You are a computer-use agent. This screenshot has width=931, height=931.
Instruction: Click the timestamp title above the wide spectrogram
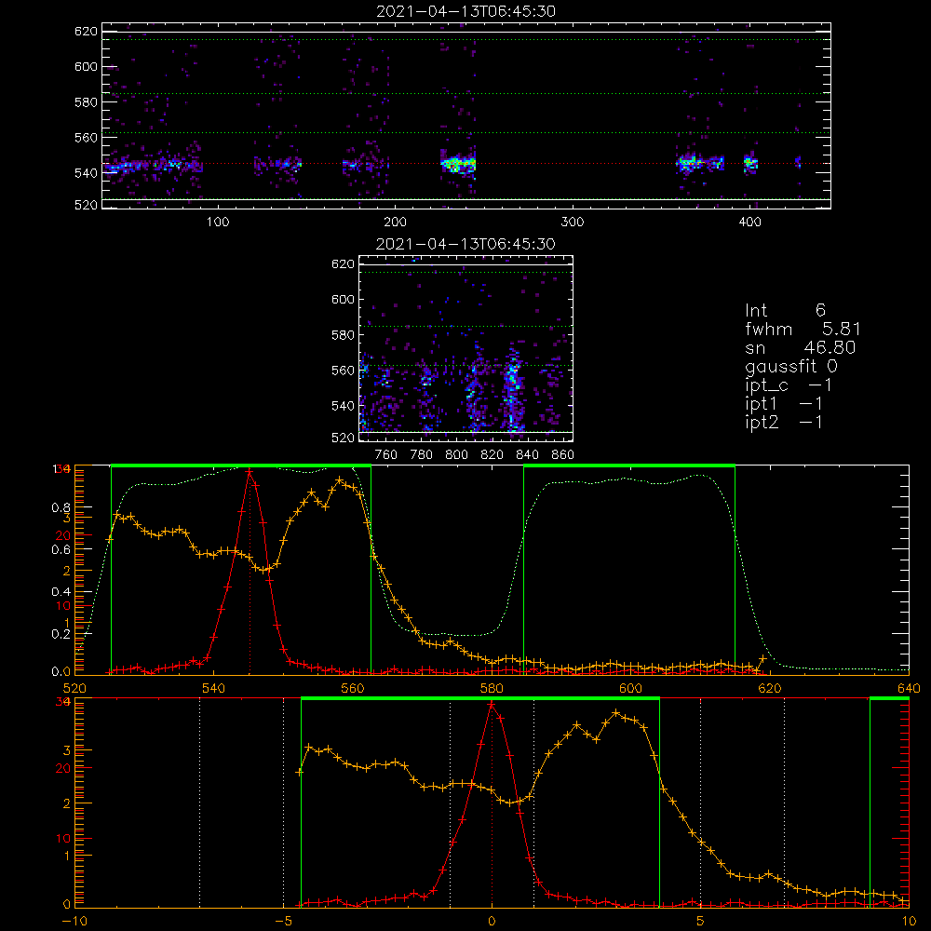coord(466,11)
